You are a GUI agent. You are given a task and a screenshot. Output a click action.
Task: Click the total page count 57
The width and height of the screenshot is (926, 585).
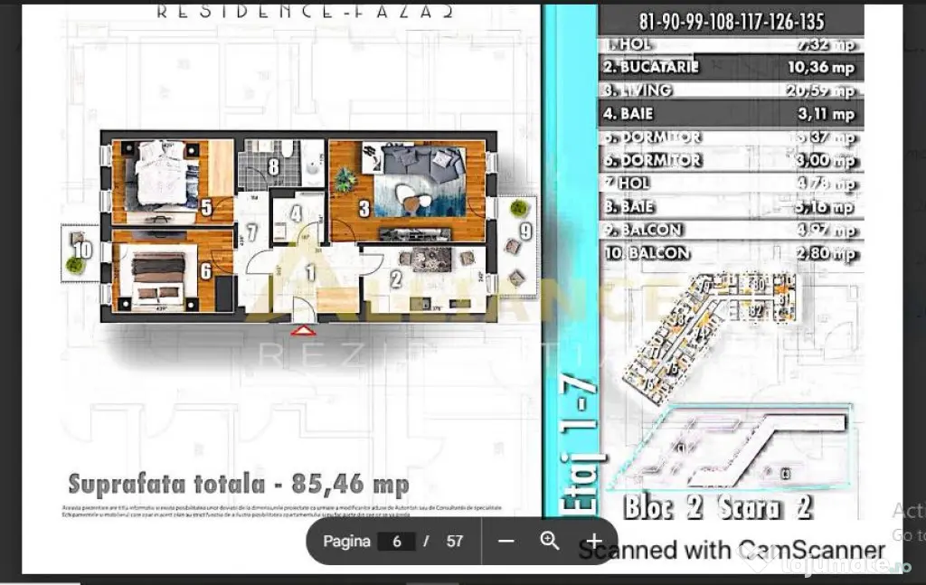[x=455, y=542]
